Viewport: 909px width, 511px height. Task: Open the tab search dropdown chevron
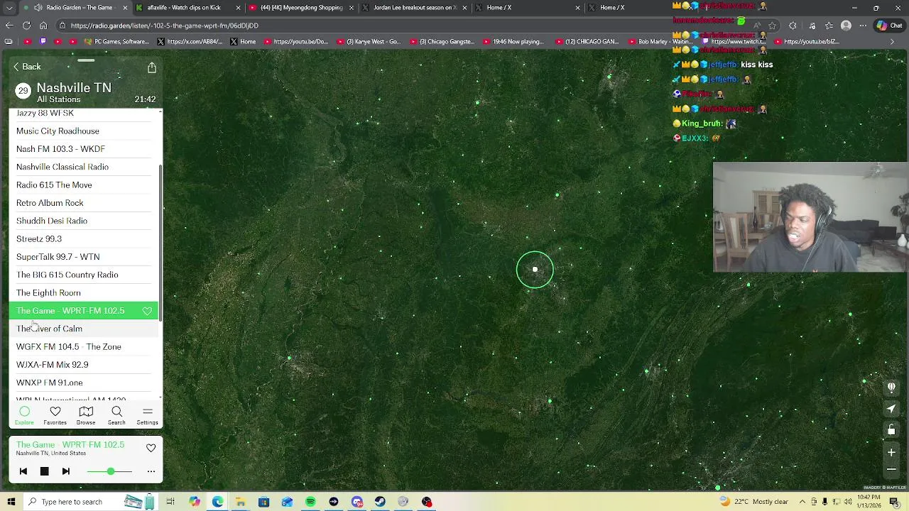[x=9, y=8]
